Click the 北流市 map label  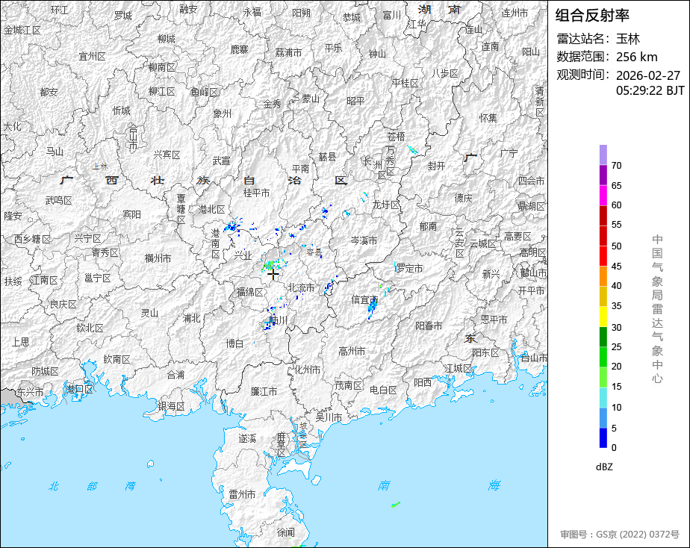(302, 287)
